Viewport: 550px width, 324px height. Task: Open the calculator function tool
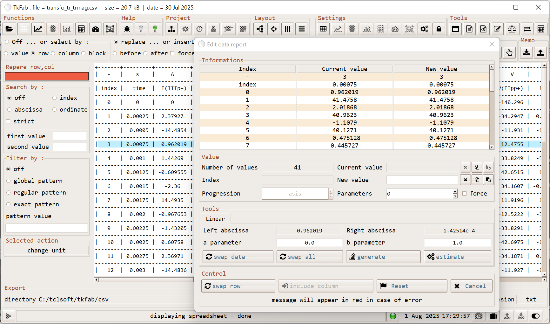tap(82, 29)
